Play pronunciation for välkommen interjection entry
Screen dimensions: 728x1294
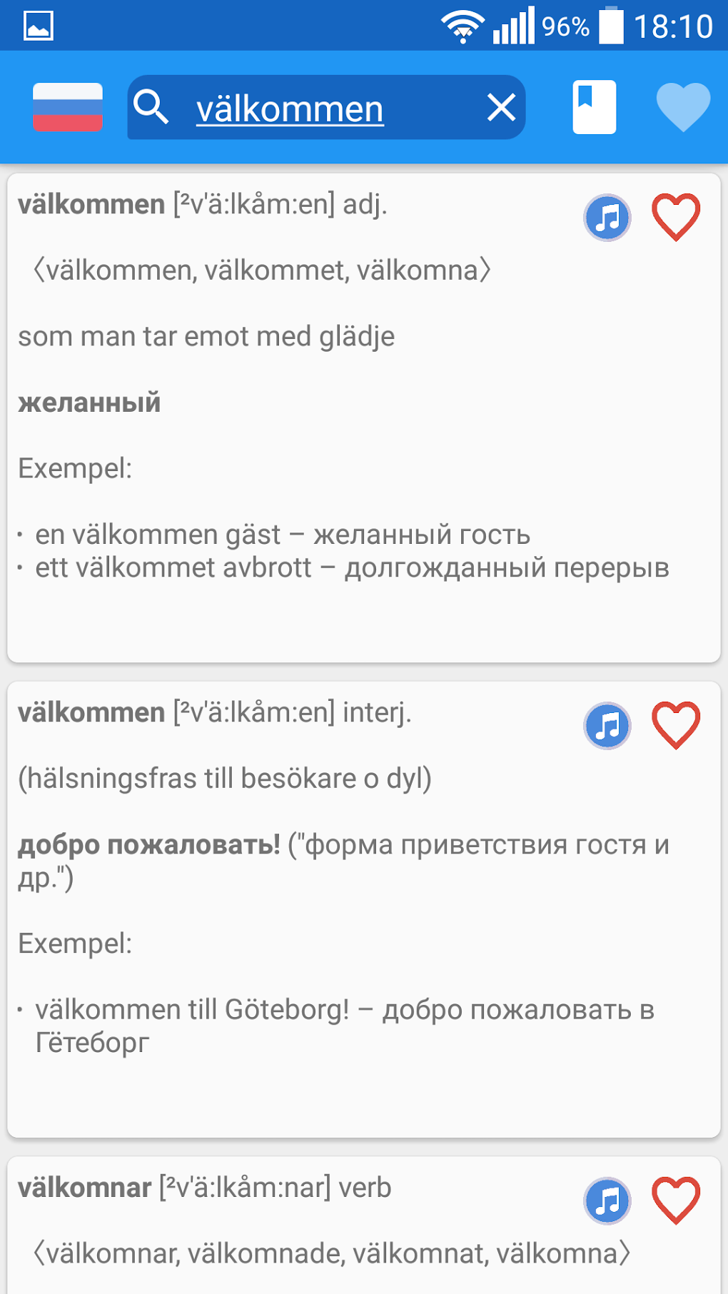pyautogui.click(x=607, y=726)
